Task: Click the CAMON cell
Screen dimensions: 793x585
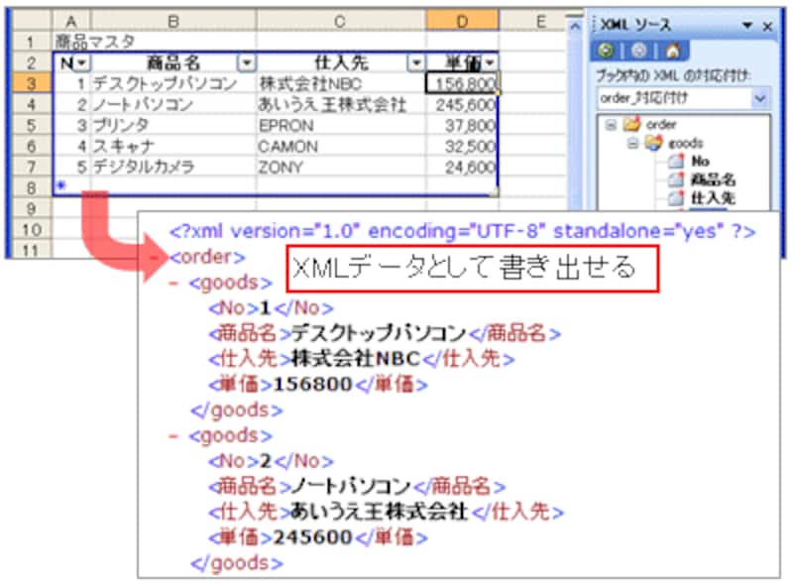Action: pyautogui.click(x=340, y=146)
